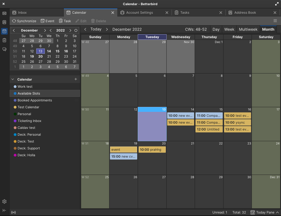The width and height of the screenshot is (281, 216).
Task: Create a new Task
Action: [x=65, y=21]
